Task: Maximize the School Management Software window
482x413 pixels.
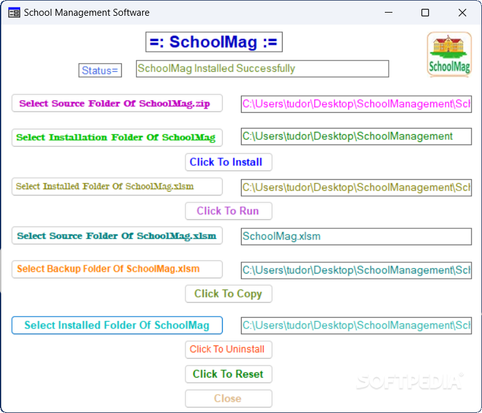Action: click(x=425, y=13)
